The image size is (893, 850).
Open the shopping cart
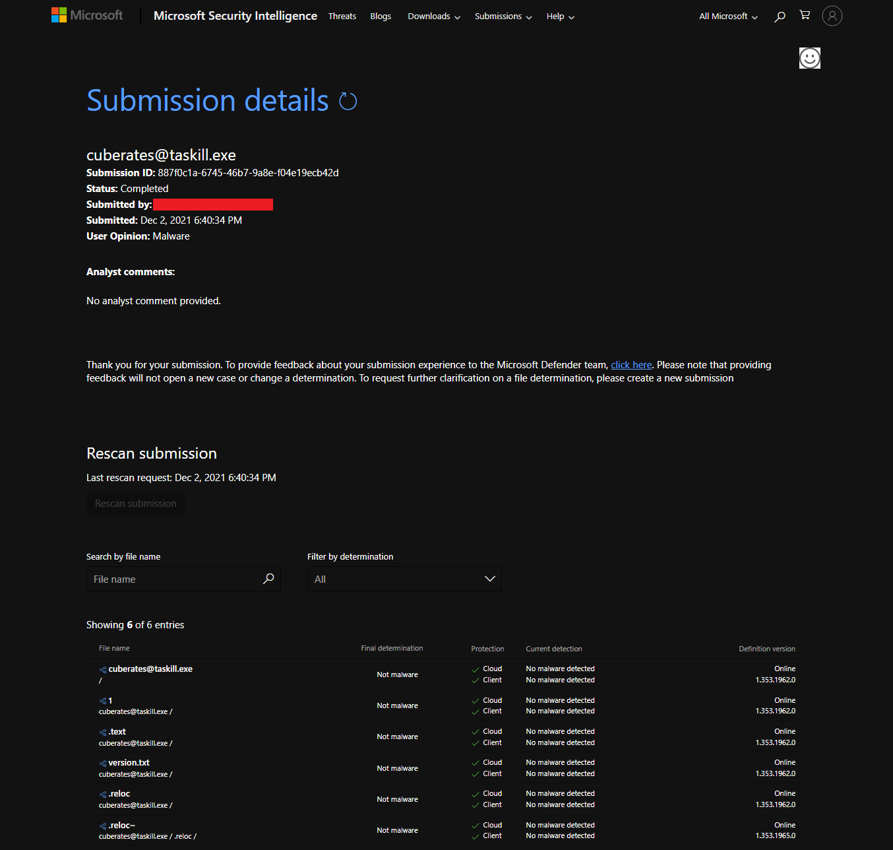805,15
